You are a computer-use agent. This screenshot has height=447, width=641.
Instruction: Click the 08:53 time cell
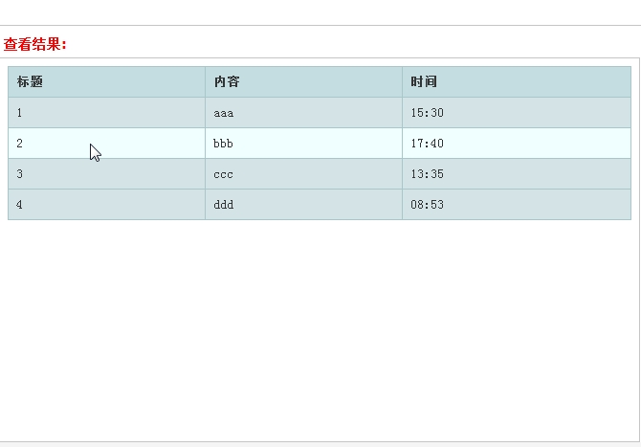(x=517, y=205)
